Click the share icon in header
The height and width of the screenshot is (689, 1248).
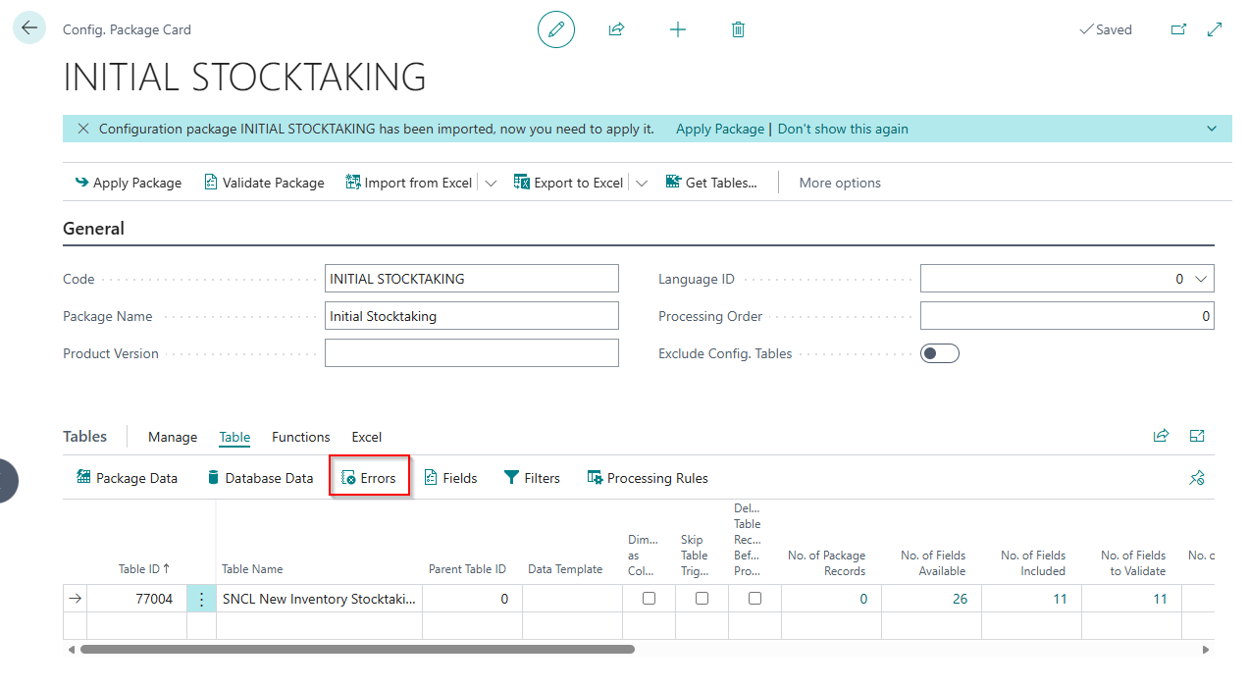[616, 29]
